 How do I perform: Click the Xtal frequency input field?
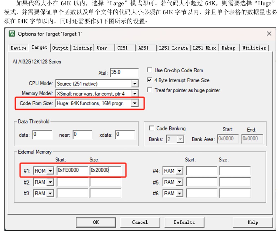pyautogui.click(x=124, y=72)
